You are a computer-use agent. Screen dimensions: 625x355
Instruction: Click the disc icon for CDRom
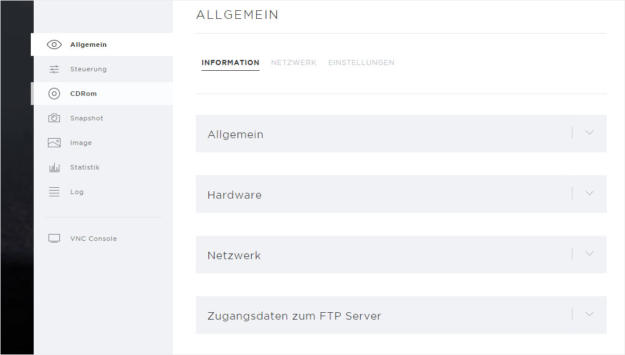(54, 94)
